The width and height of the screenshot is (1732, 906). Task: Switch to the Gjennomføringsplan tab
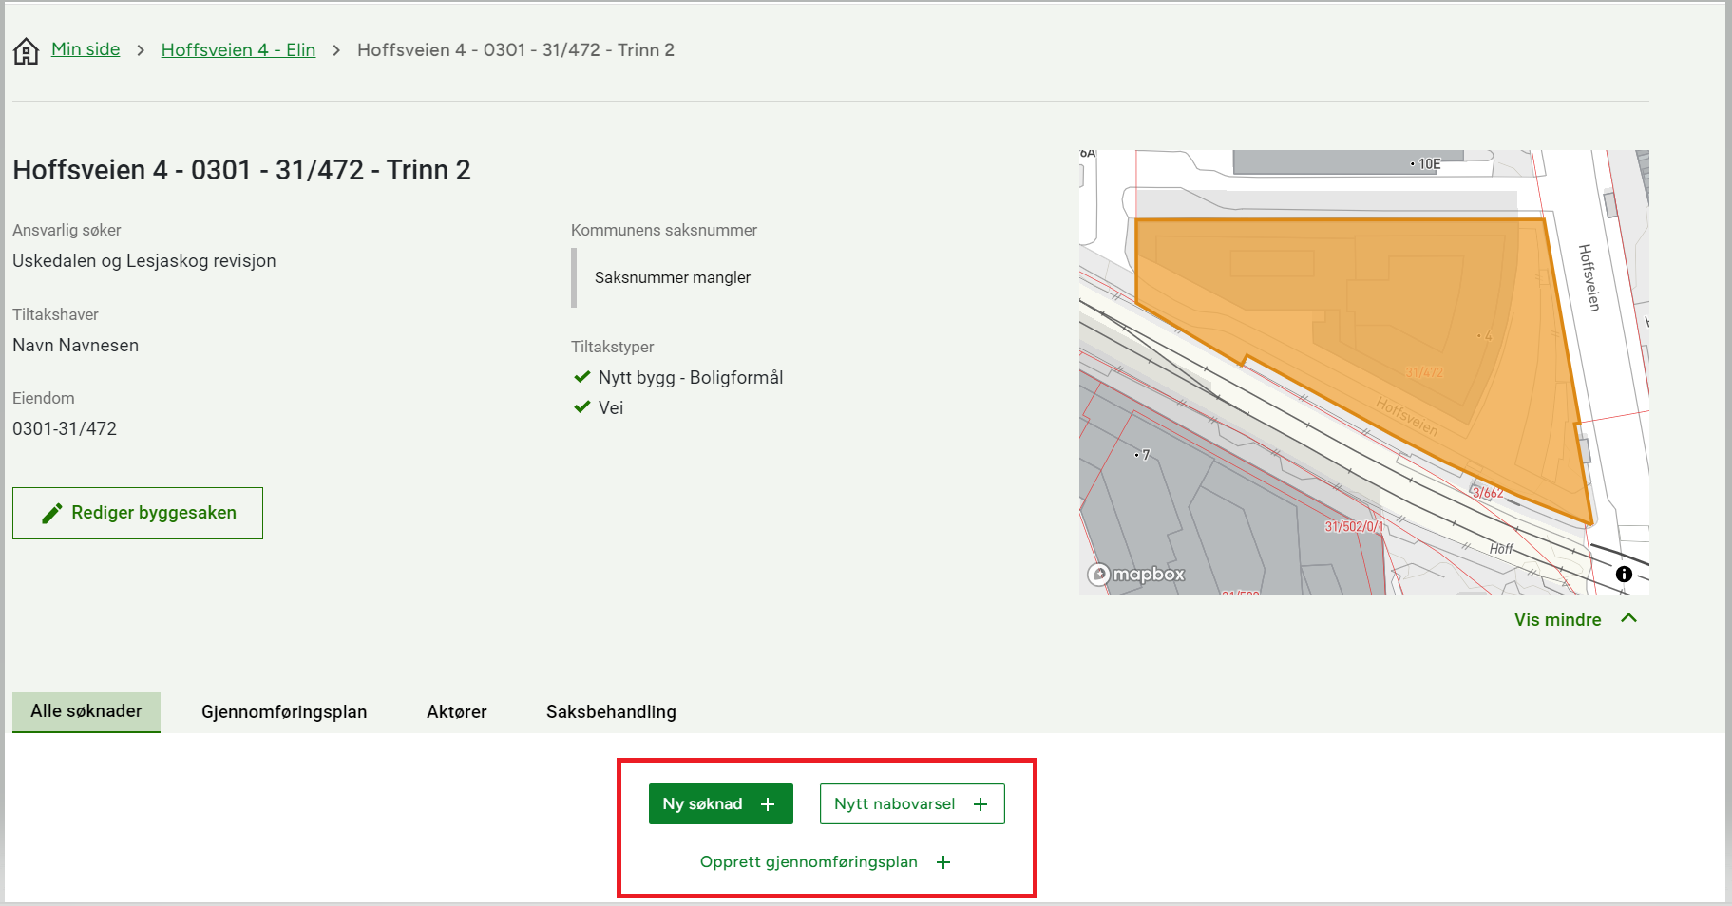[284, 712]
